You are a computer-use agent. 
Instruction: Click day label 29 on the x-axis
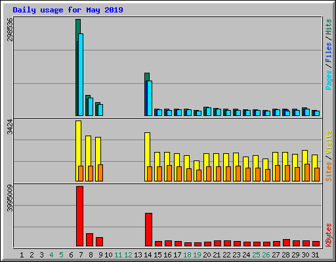pos(295,255)
